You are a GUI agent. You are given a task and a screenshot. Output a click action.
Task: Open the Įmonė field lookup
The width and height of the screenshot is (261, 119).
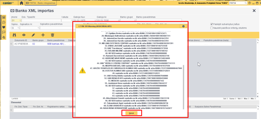click(20, 20)
